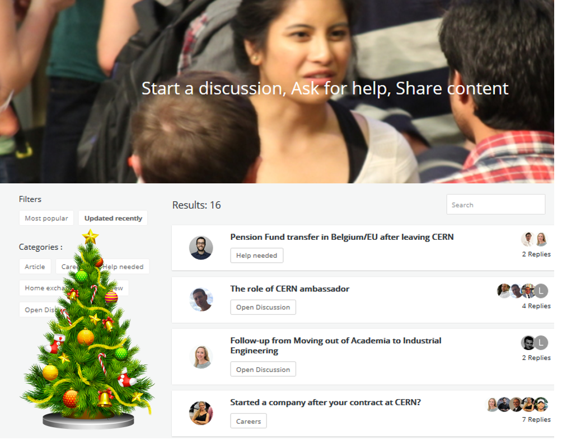Open The role of CERN ambassador thread
576x440 pixels.
[289, 289]
